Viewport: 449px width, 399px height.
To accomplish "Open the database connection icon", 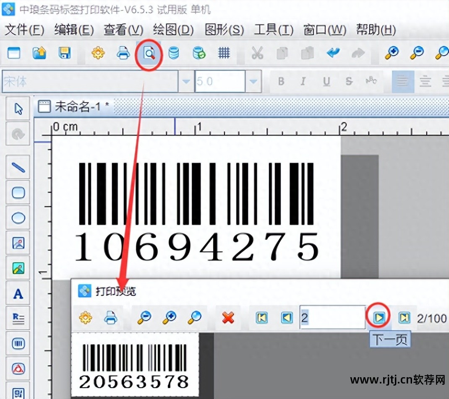I will pyautogui.click(x=173, y=53).
